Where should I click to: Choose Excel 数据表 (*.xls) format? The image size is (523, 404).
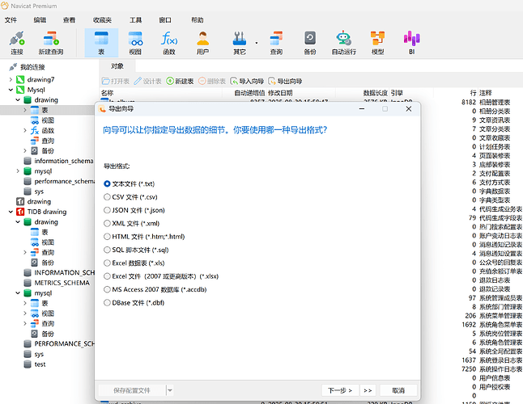tap(134, 263)
